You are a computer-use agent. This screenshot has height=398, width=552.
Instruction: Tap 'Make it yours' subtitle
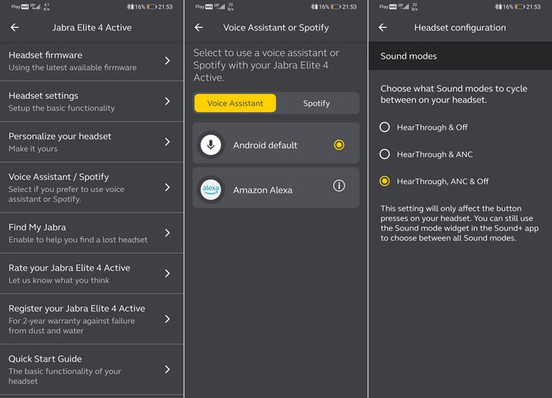[33, 148]
